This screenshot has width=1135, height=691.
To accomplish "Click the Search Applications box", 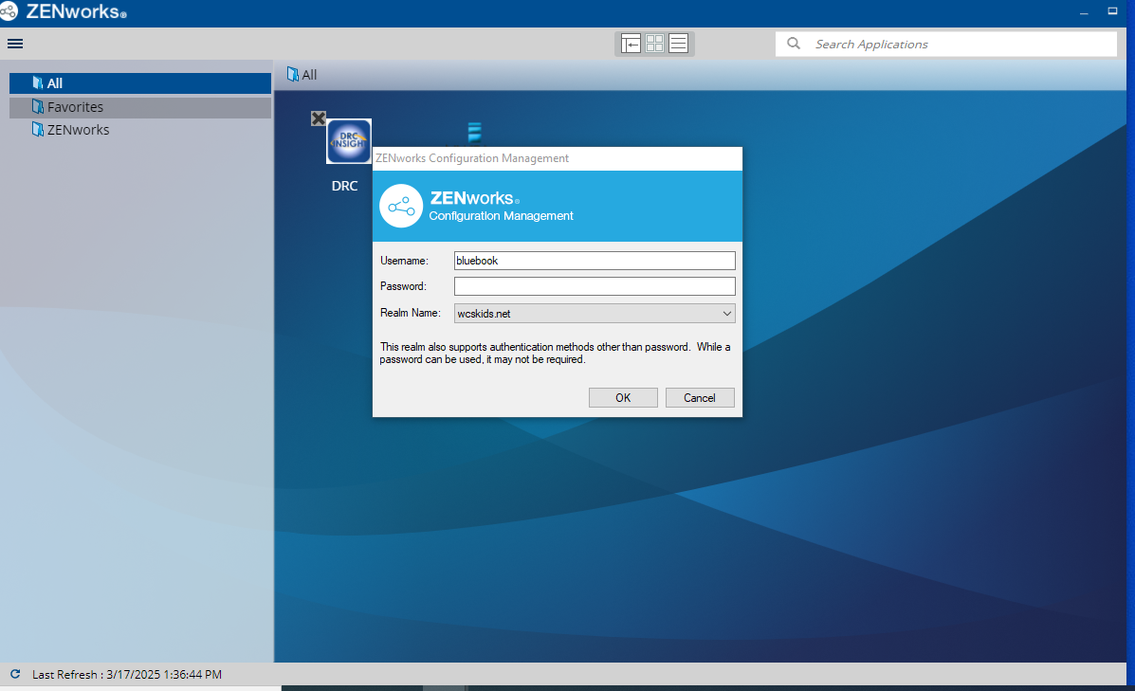I will 958,44.
